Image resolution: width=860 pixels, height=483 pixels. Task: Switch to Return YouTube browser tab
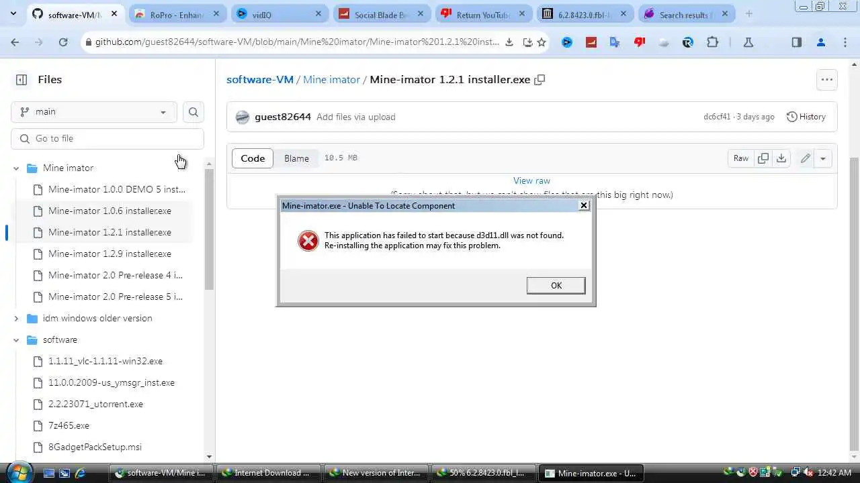click(x=482, y=14)
